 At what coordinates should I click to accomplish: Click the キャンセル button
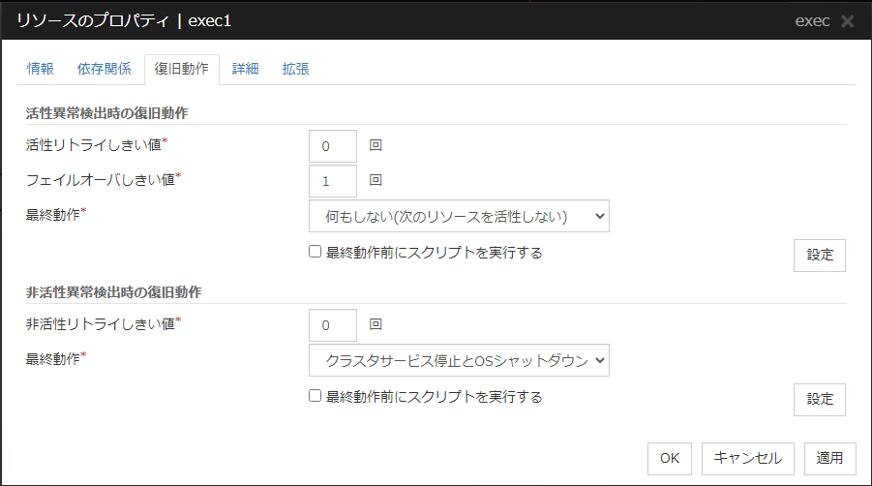pos(748,458)
